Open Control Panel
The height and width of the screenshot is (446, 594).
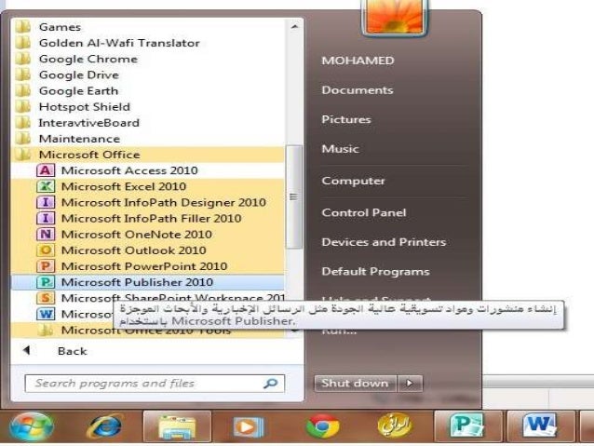click(x=364, y=212)
